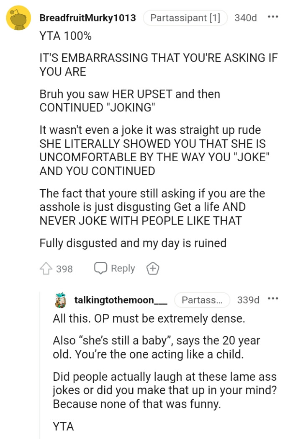Click the truncated Partass... flair on the reply
This screenshot has width=293, height=439.
click(x=202, y=300)
